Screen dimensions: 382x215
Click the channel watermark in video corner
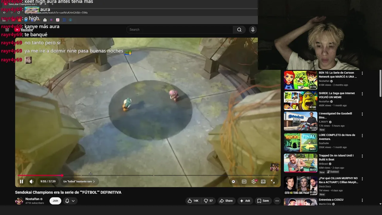(x=274, y=167)
